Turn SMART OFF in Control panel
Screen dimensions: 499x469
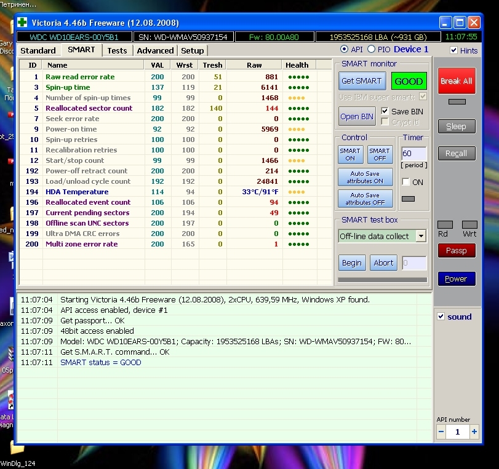tap(380, 154)
